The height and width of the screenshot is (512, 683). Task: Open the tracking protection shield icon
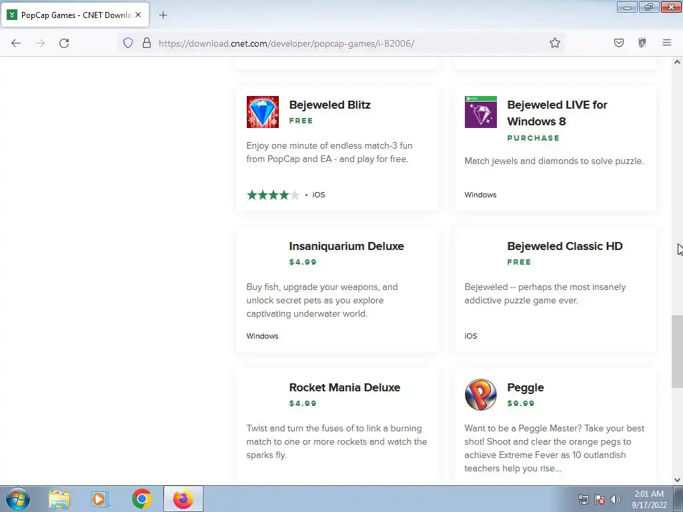coord(127,43)
